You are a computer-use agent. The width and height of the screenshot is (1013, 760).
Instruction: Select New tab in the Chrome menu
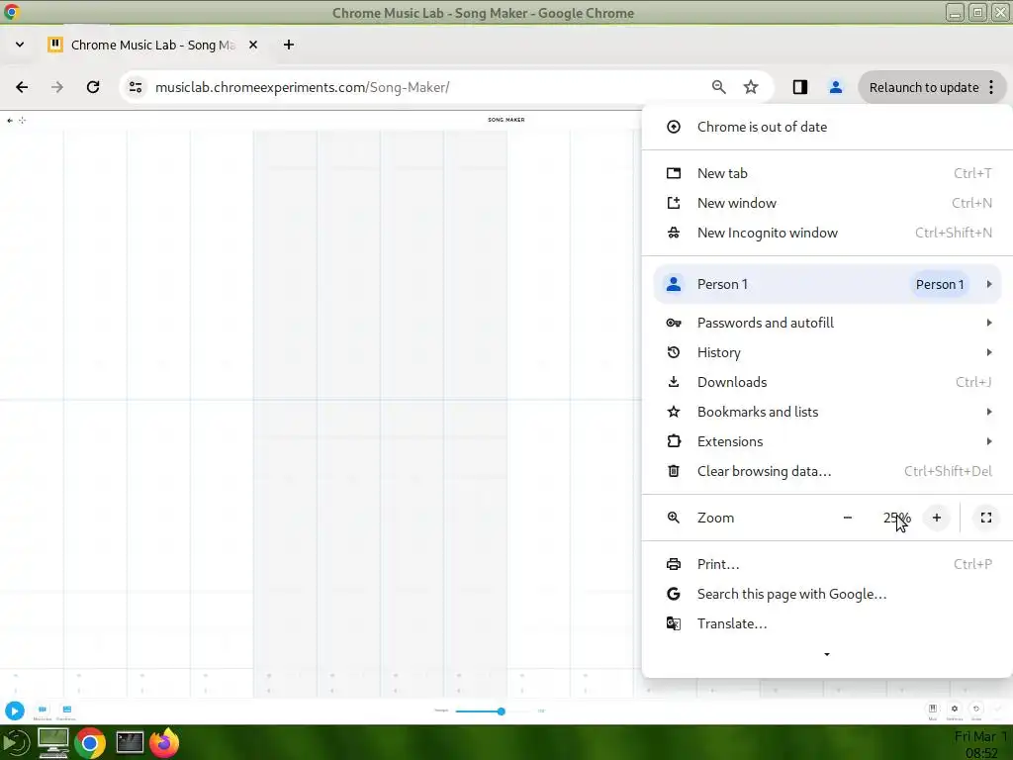pos(827,173)
